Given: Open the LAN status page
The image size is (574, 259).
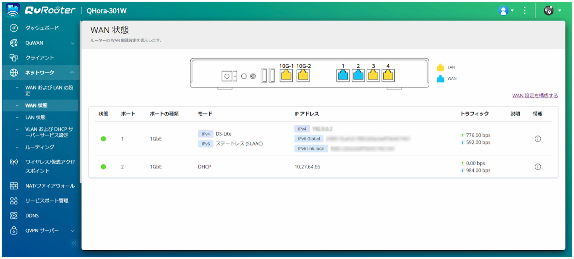Looking at the screenshot, I should pos(35,117).
